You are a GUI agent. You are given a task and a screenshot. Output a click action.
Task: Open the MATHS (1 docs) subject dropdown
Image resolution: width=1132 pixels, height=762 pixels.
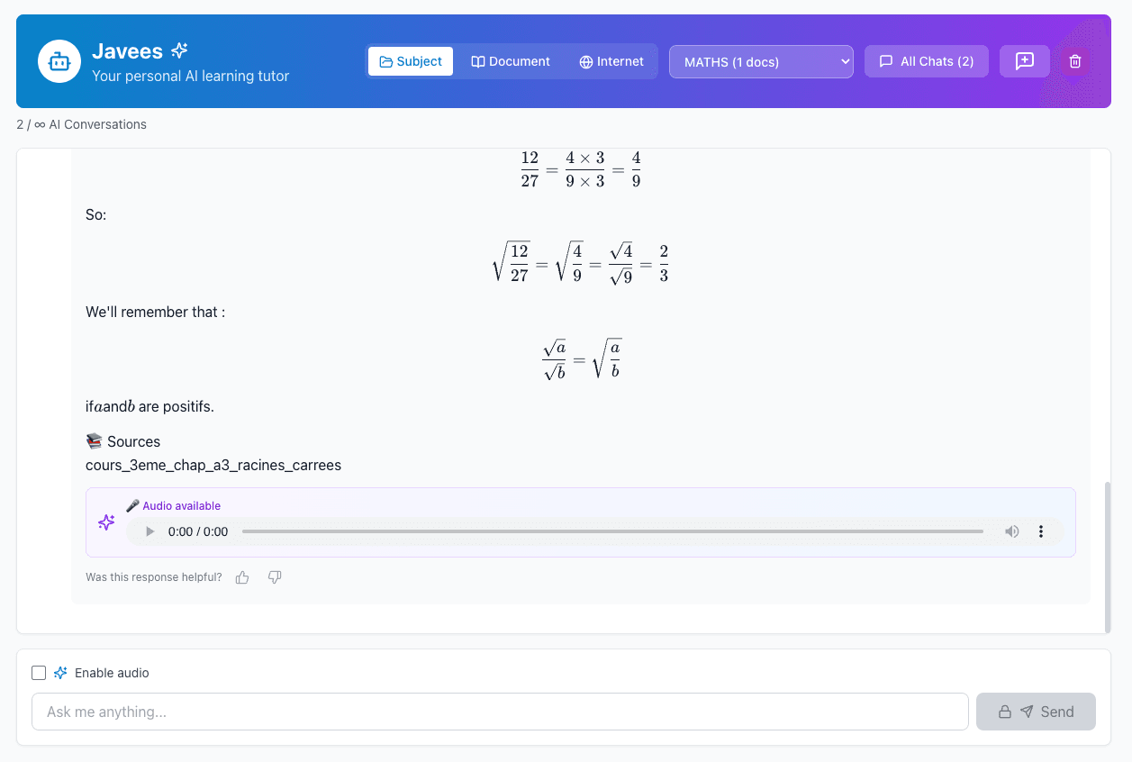pos(761,61)
